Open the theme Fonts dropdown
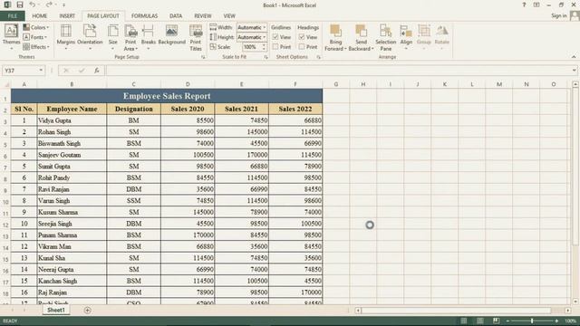The image size is (580, 326). pyautogui.click(x=34, y=37)
